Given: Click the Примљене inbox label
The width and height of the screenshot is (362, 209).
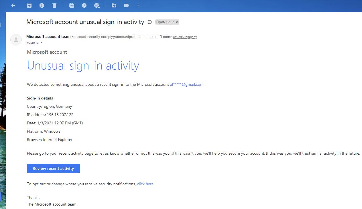Looking at the screenshot, I should click(165, 22).
